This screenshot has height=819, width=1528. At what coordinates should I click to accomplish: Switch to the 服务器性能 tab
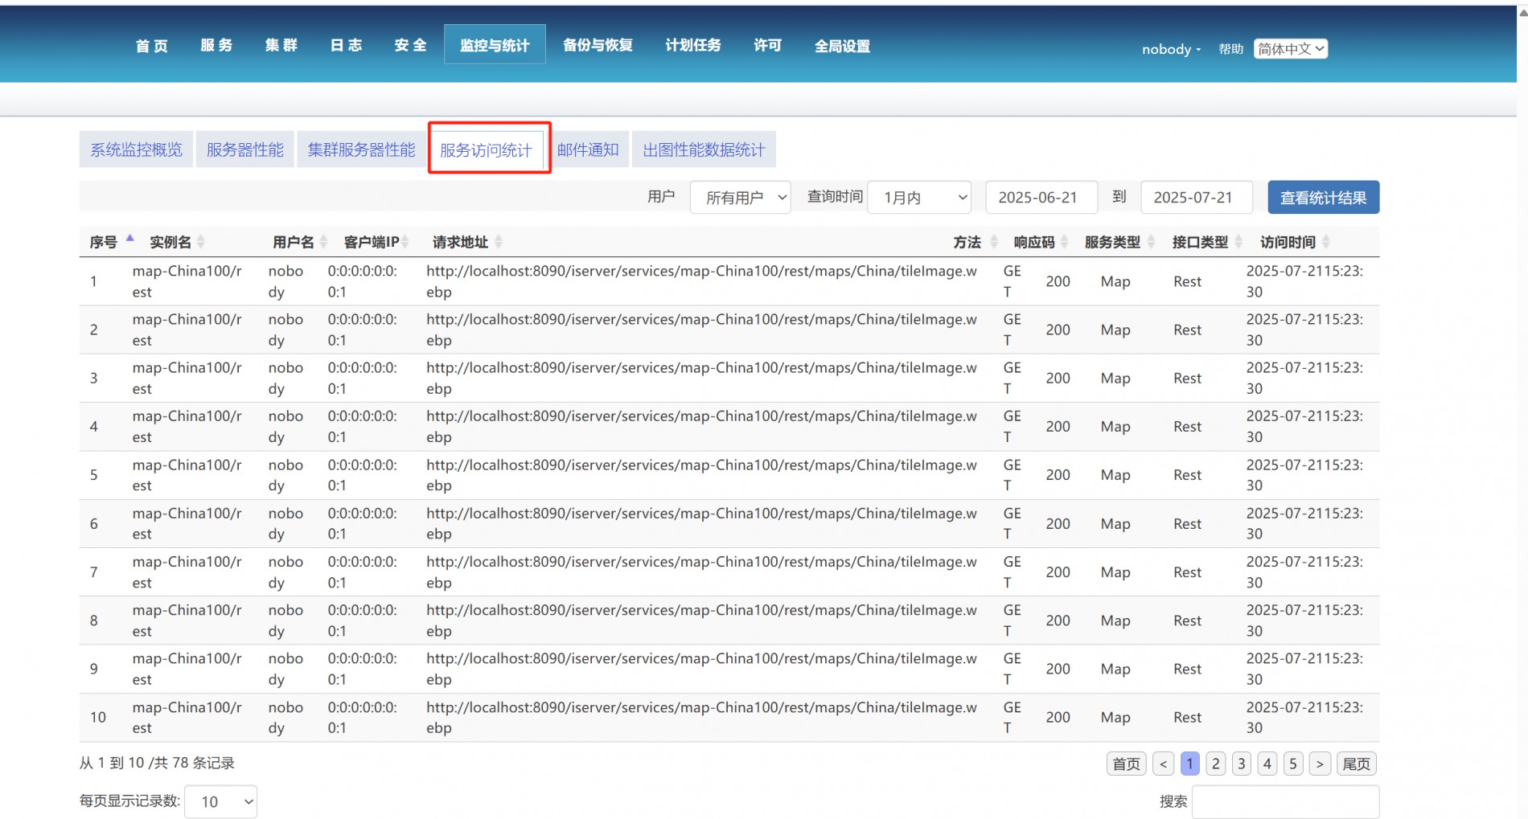point(245,149)
